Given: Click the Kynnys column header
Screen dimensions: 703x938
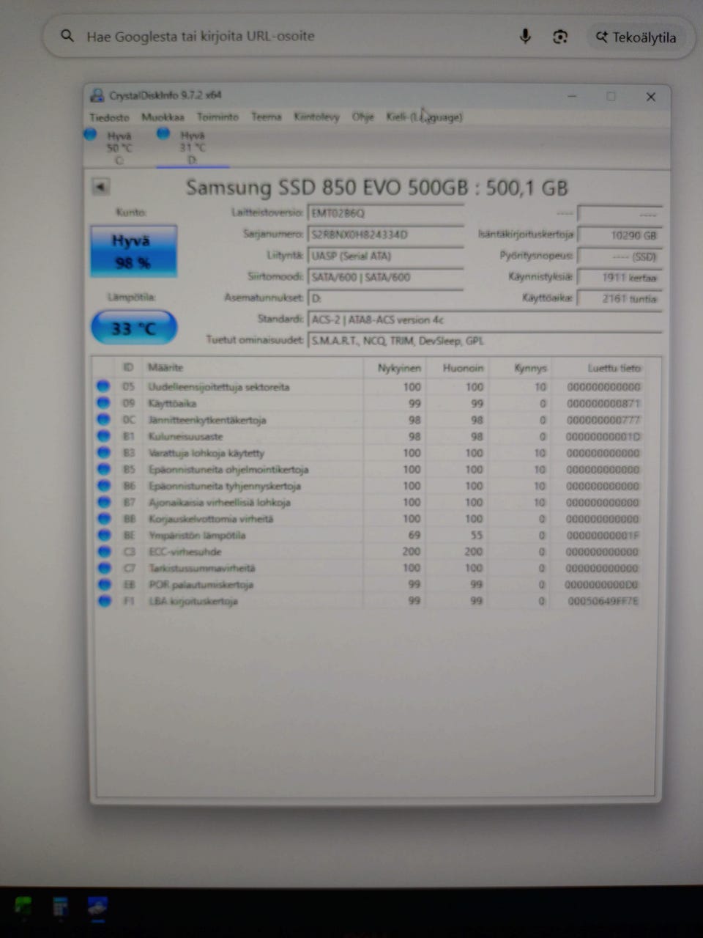Looking at the screenshot, I should tap(530, 368).
